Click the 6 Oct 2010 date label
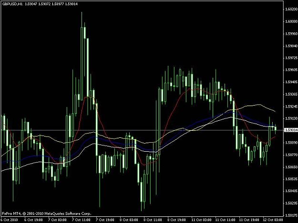The image size is (298, 223). [x=9, y=220]
